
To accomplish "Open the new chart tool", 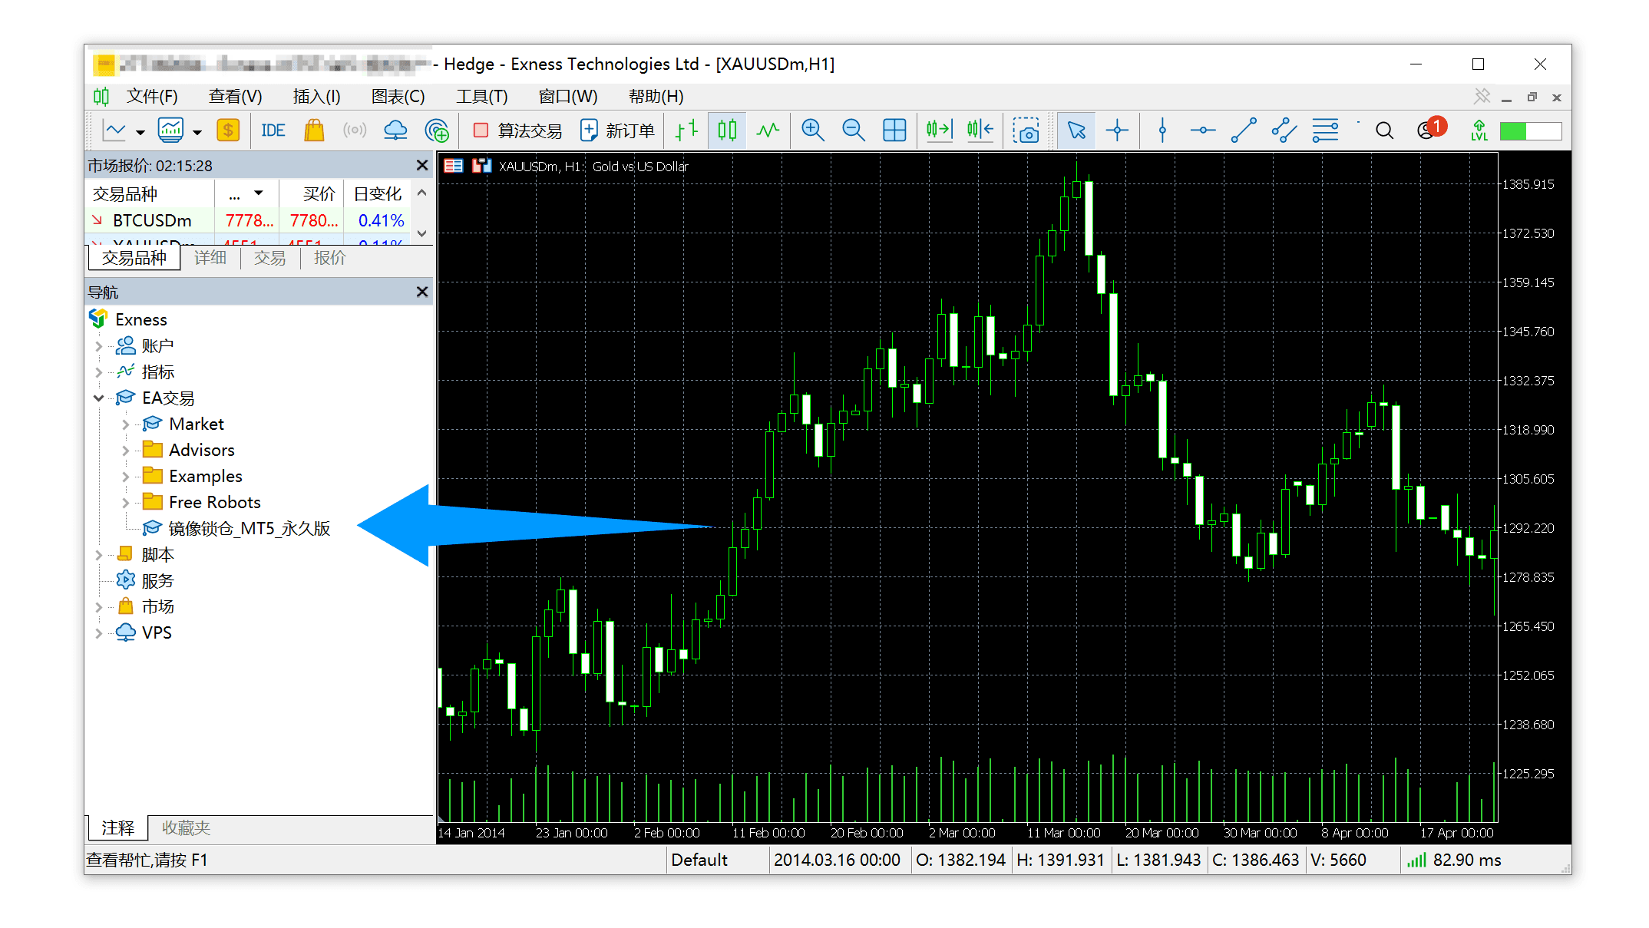I will point(114,130).
